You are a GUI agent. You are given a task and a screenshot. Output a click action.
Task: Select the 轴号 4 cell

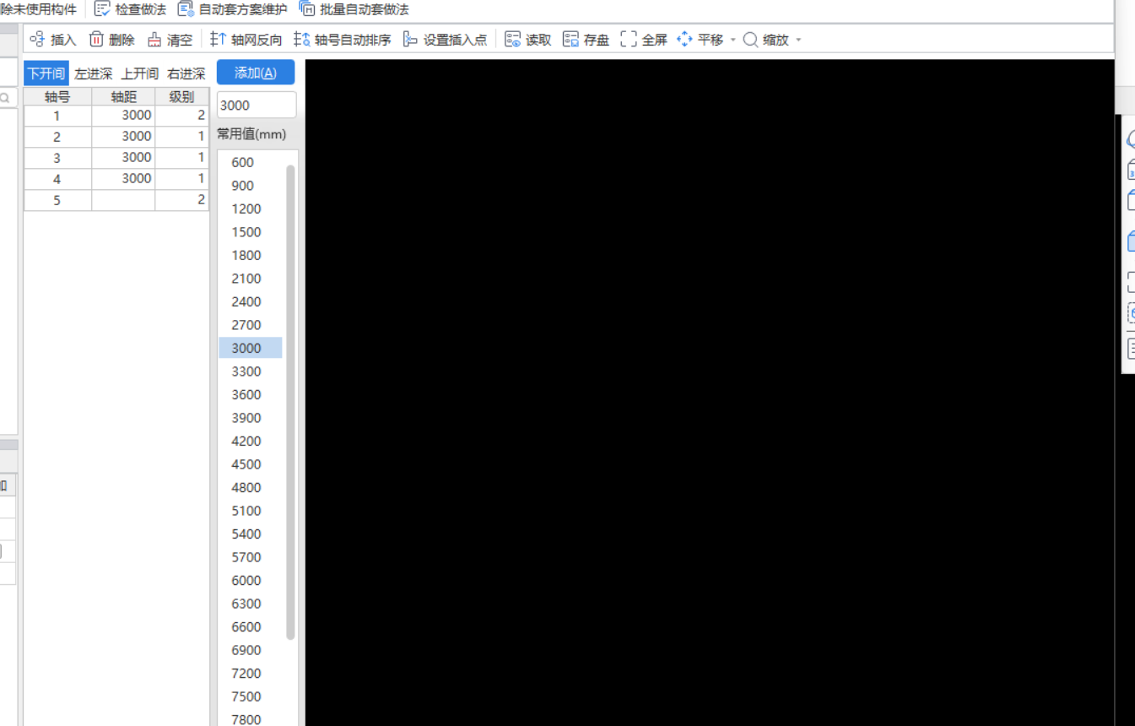(x=57, y=179)
